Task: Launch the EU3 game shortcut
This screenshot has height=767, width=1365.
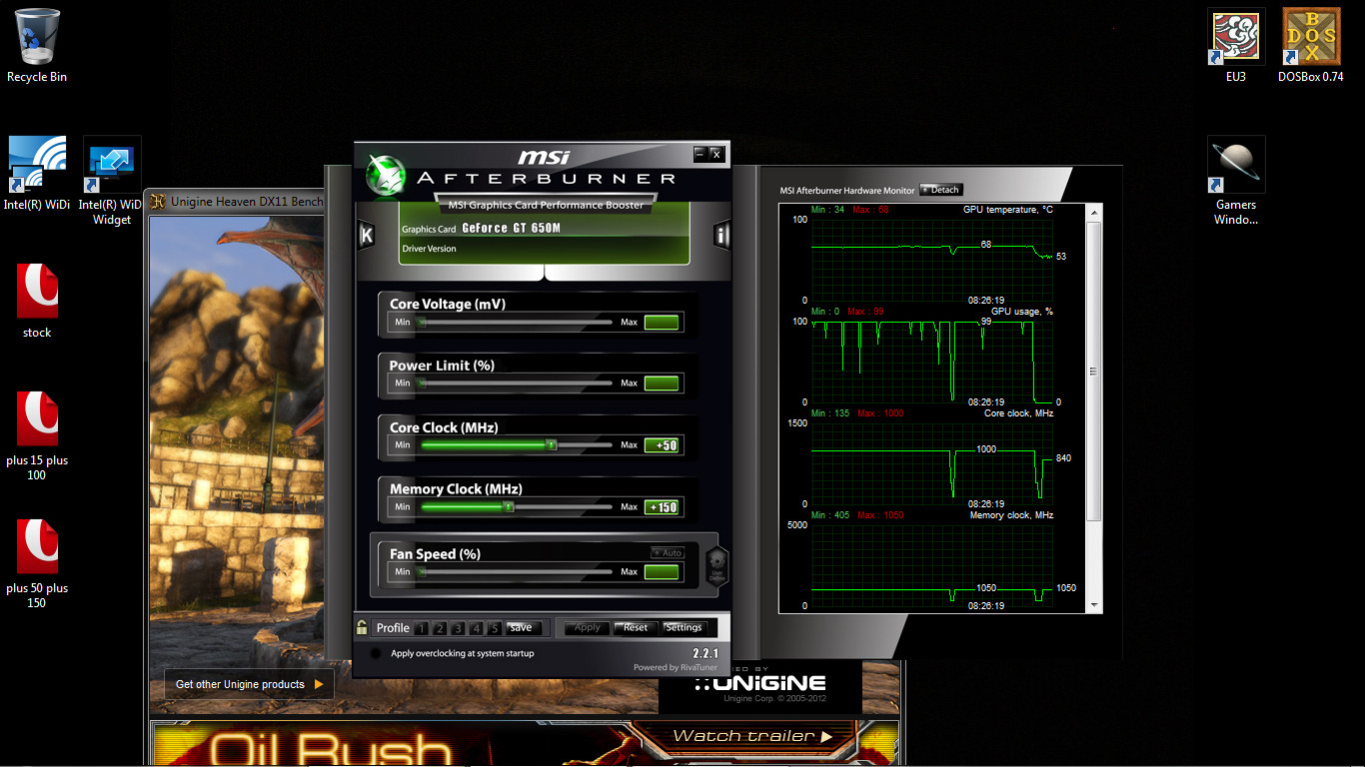Action: (1236, 46)
